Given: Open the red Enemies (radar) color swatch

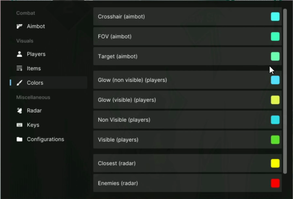Looking at the screenshot, I should coord(275,183).
